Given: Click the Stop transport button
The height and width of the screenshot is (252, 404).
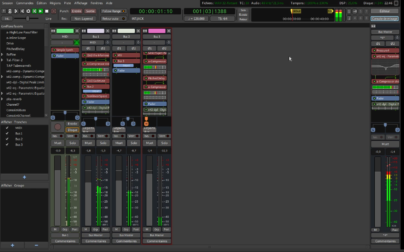Looking at the screenshot, I should (47, 11).
